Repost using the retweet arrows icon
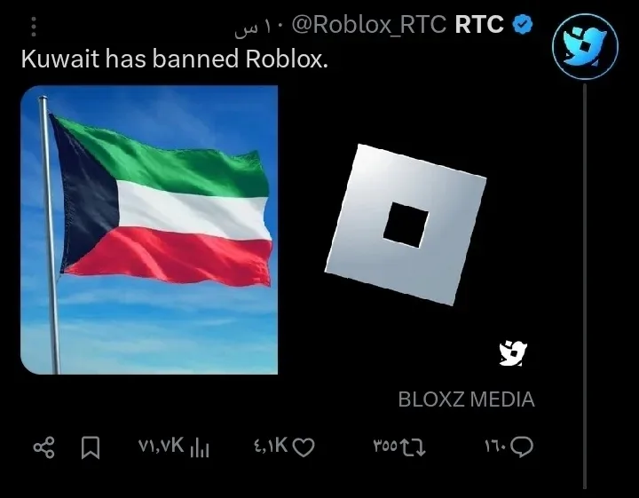This screenshot has height=498, width=639. 413,447
